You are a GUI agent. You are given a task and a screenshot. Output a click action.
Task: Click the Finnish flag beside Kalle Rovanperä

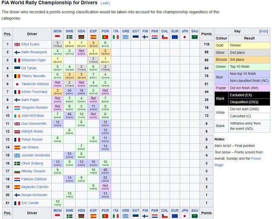click(17, 52)
